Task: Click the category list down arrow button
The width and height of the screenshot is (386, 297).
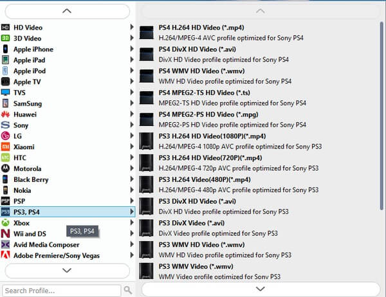Action: coord(67,271)
